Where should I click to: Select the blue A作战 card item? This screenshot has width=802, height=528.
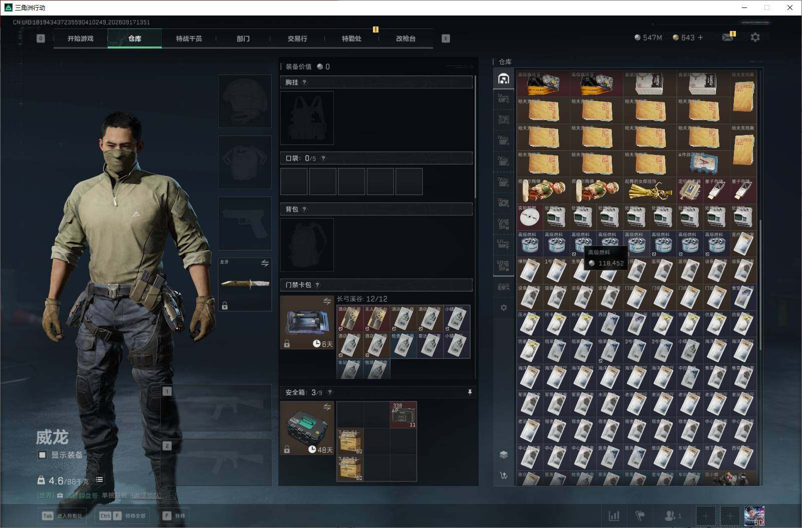[x=703, y=163]
